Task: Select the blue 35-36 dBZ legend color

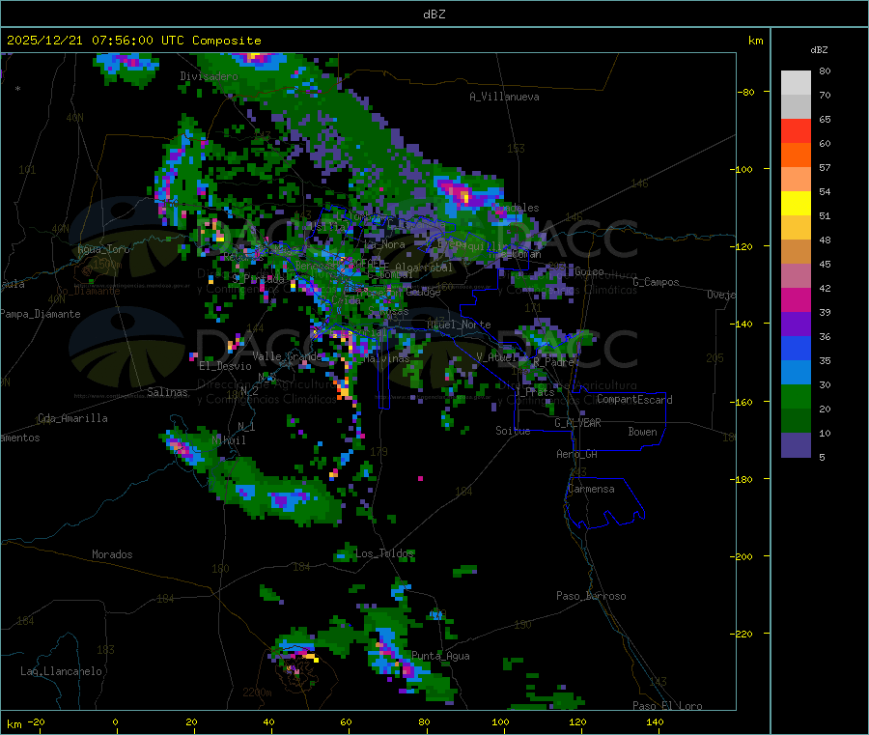Action: tap(796, 348)
